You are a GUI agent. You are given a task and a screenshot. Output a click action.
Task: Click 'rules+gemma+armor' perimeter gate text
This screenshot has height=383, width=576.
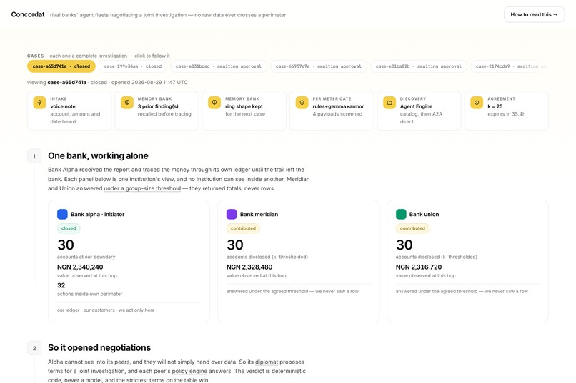[x=338, y=106]
